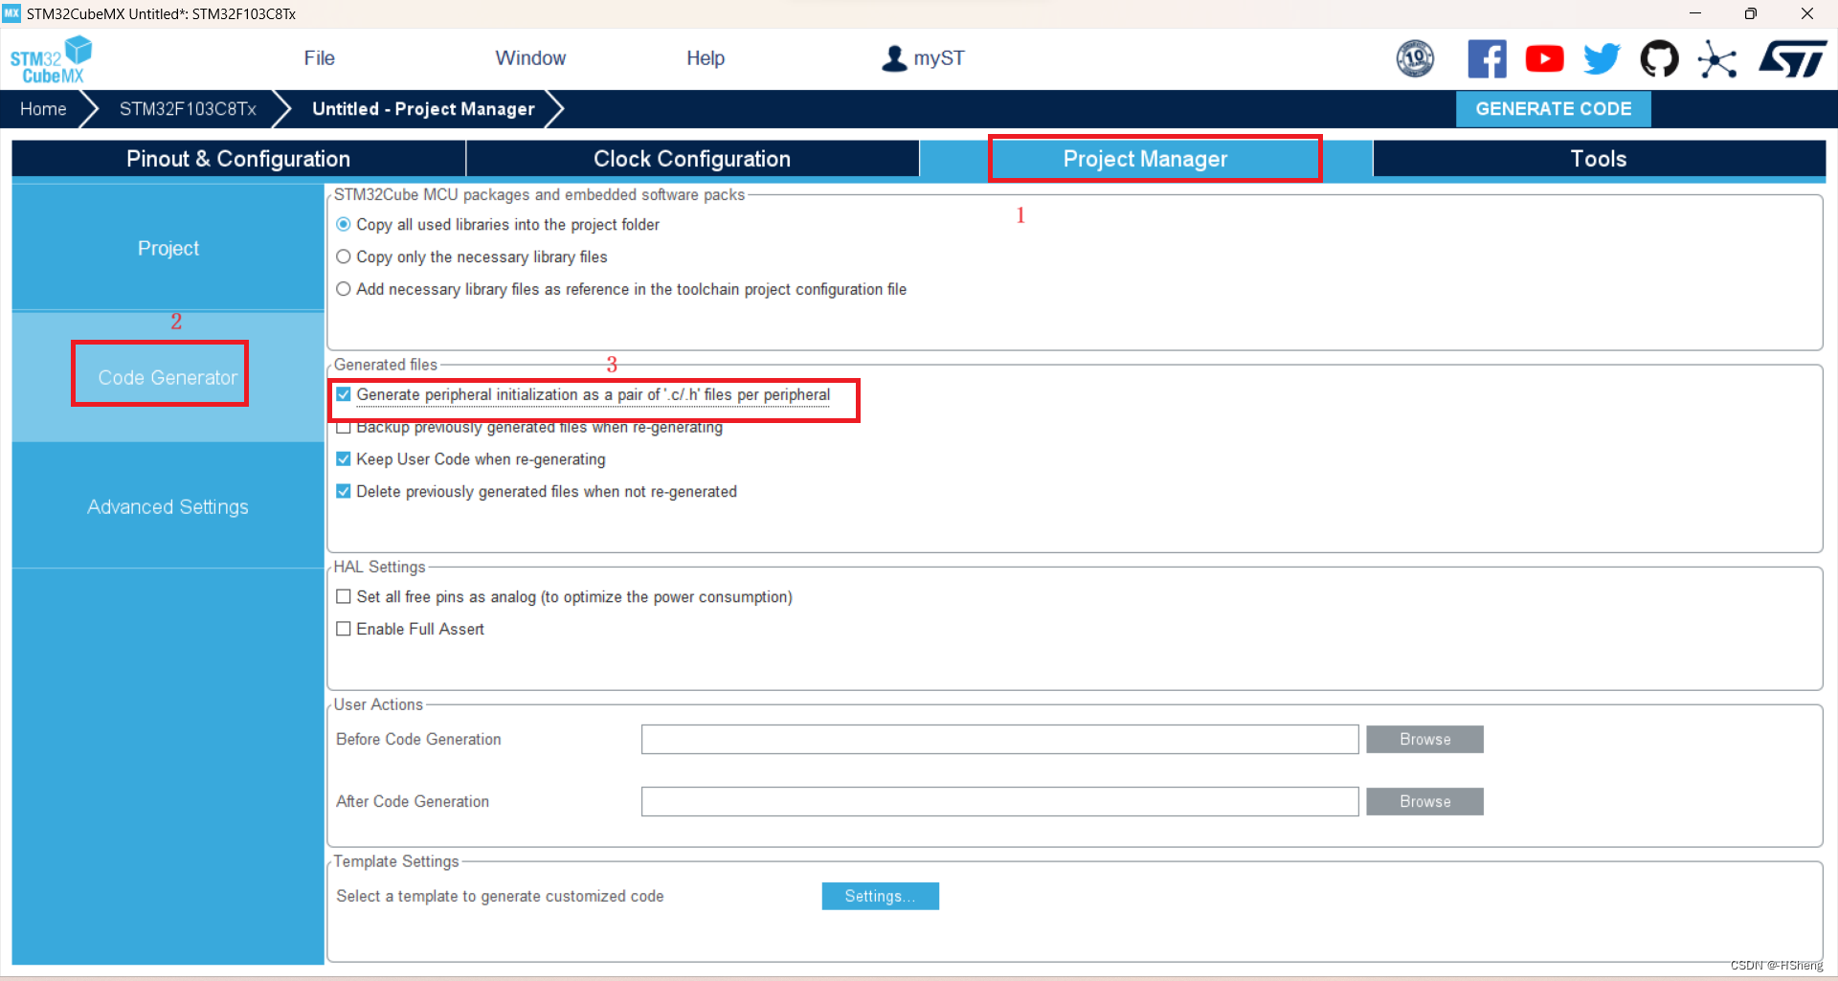This screenshot has height=981, width=1838.
Task: Select Copy all used libraries into project folder
Action: point(344,224)
